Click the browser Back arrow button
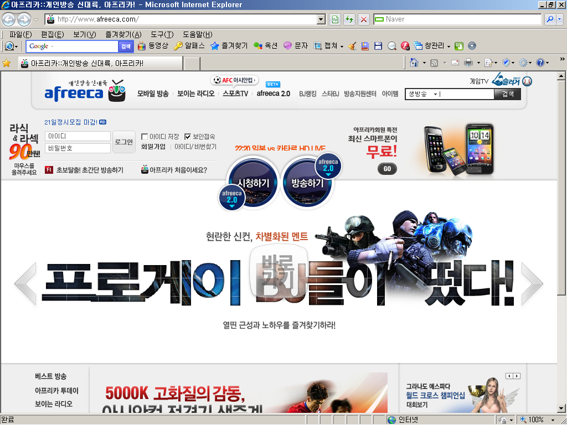Viewport: 567px width, 425px height. click(x=9, y=19)
